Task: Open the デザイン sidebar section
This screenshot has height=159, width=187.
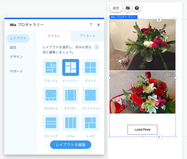Action: pyautogui.click(x=16, y=57)
